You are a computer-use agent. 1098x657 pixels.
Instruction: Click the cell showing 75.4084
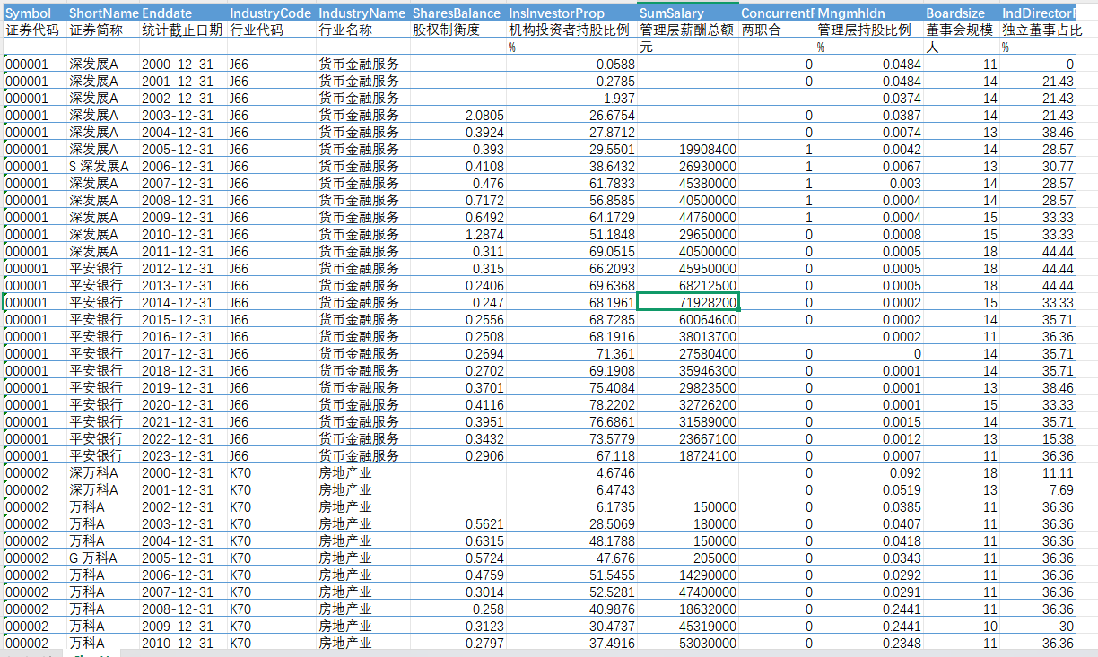click(x=571, y=387)
